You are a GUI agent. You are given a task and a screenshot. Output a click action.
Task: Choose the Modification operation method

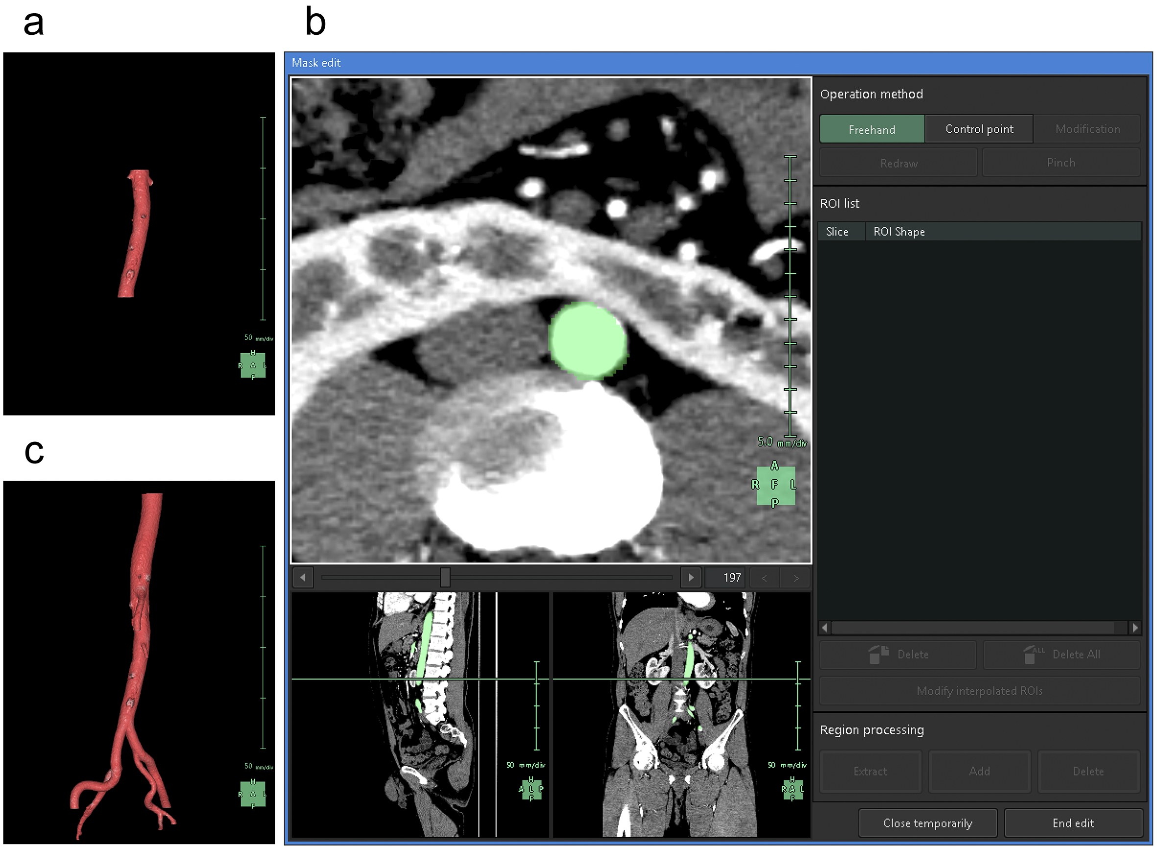(x=1087, y=129)
